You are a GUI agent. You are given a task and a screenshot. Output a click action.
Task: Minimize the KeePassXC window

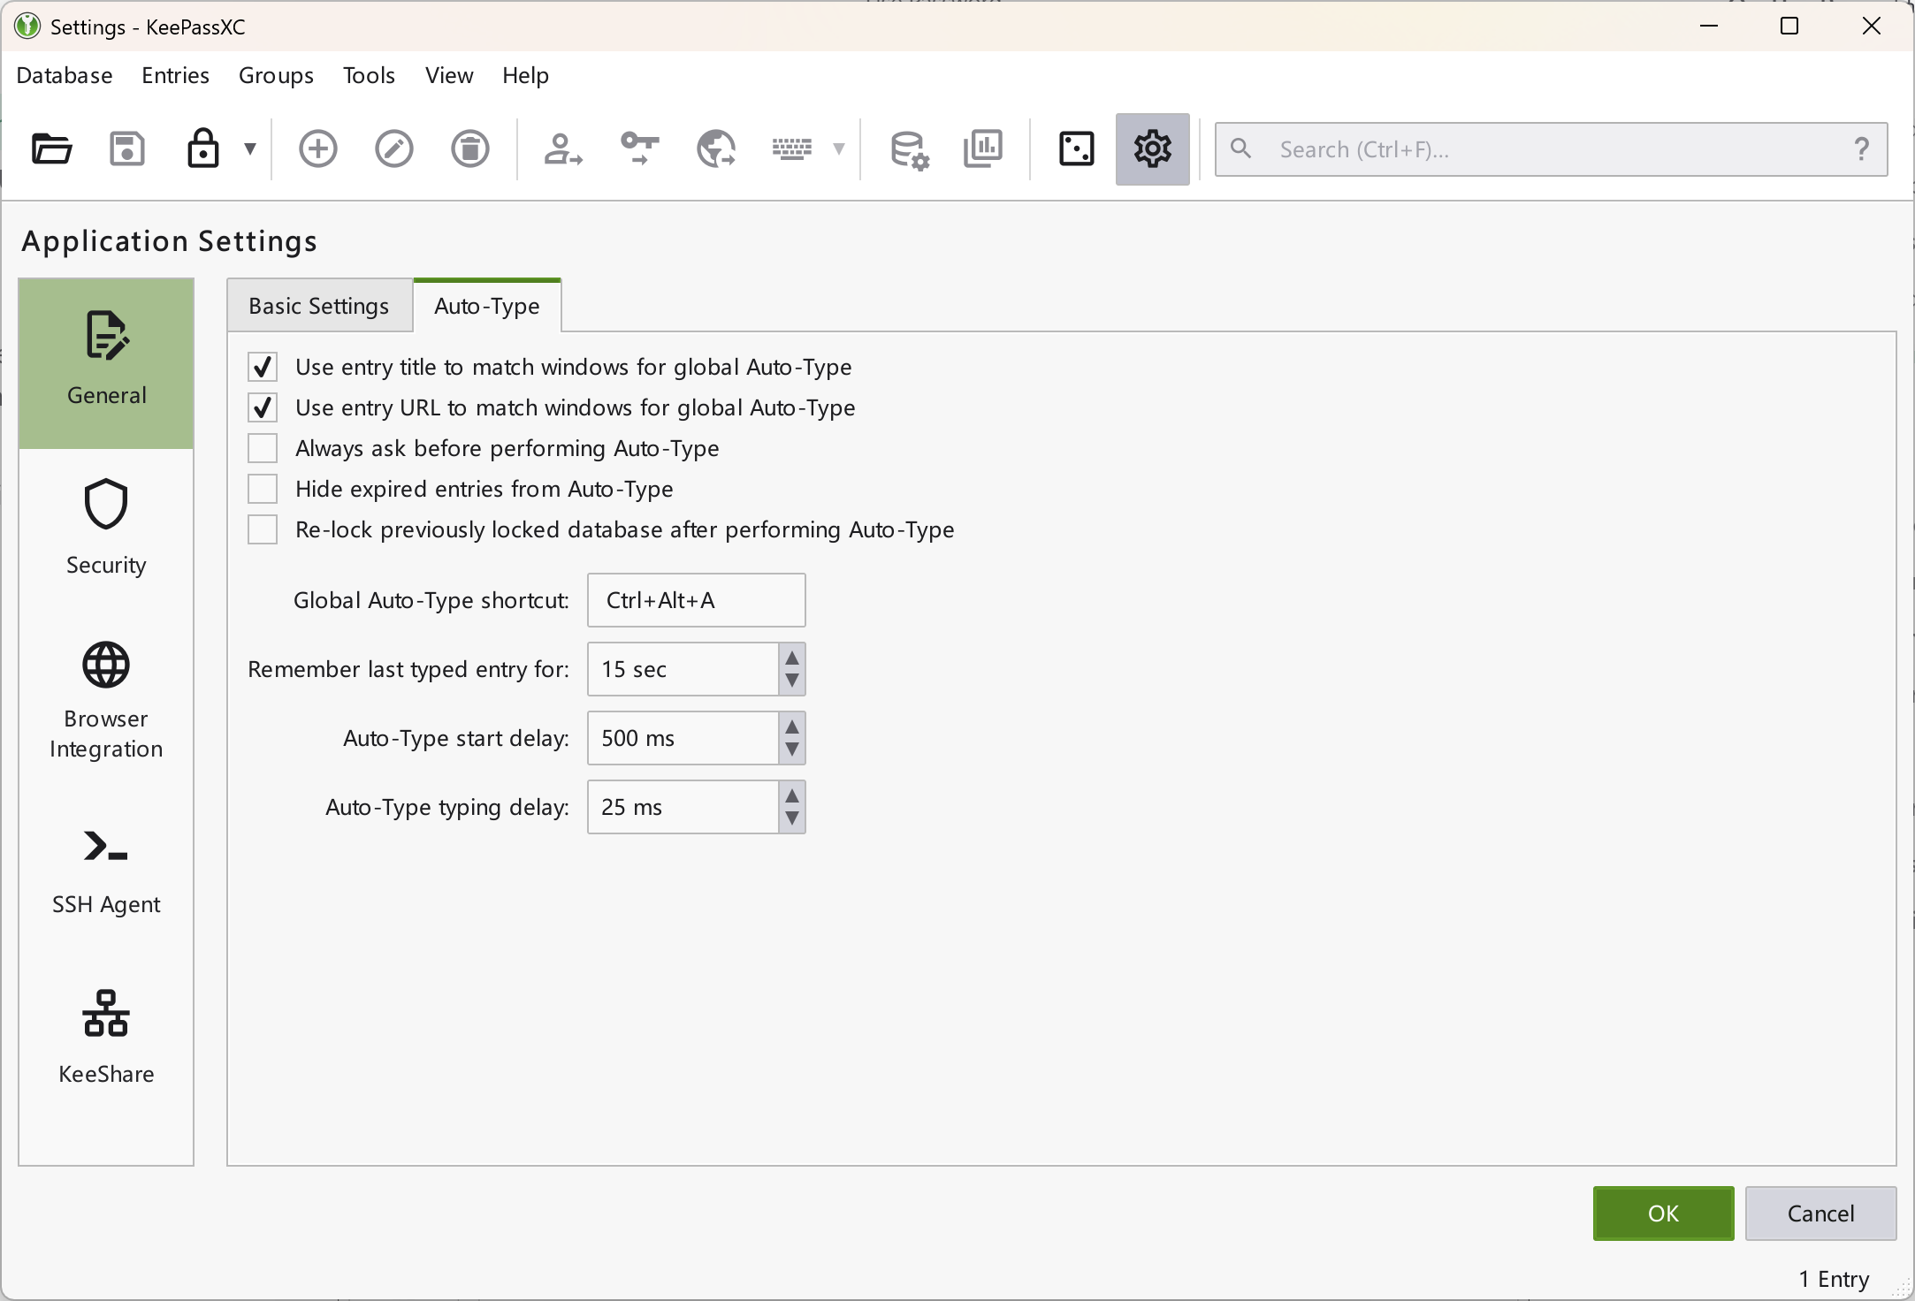click(x=1709, y=27)
